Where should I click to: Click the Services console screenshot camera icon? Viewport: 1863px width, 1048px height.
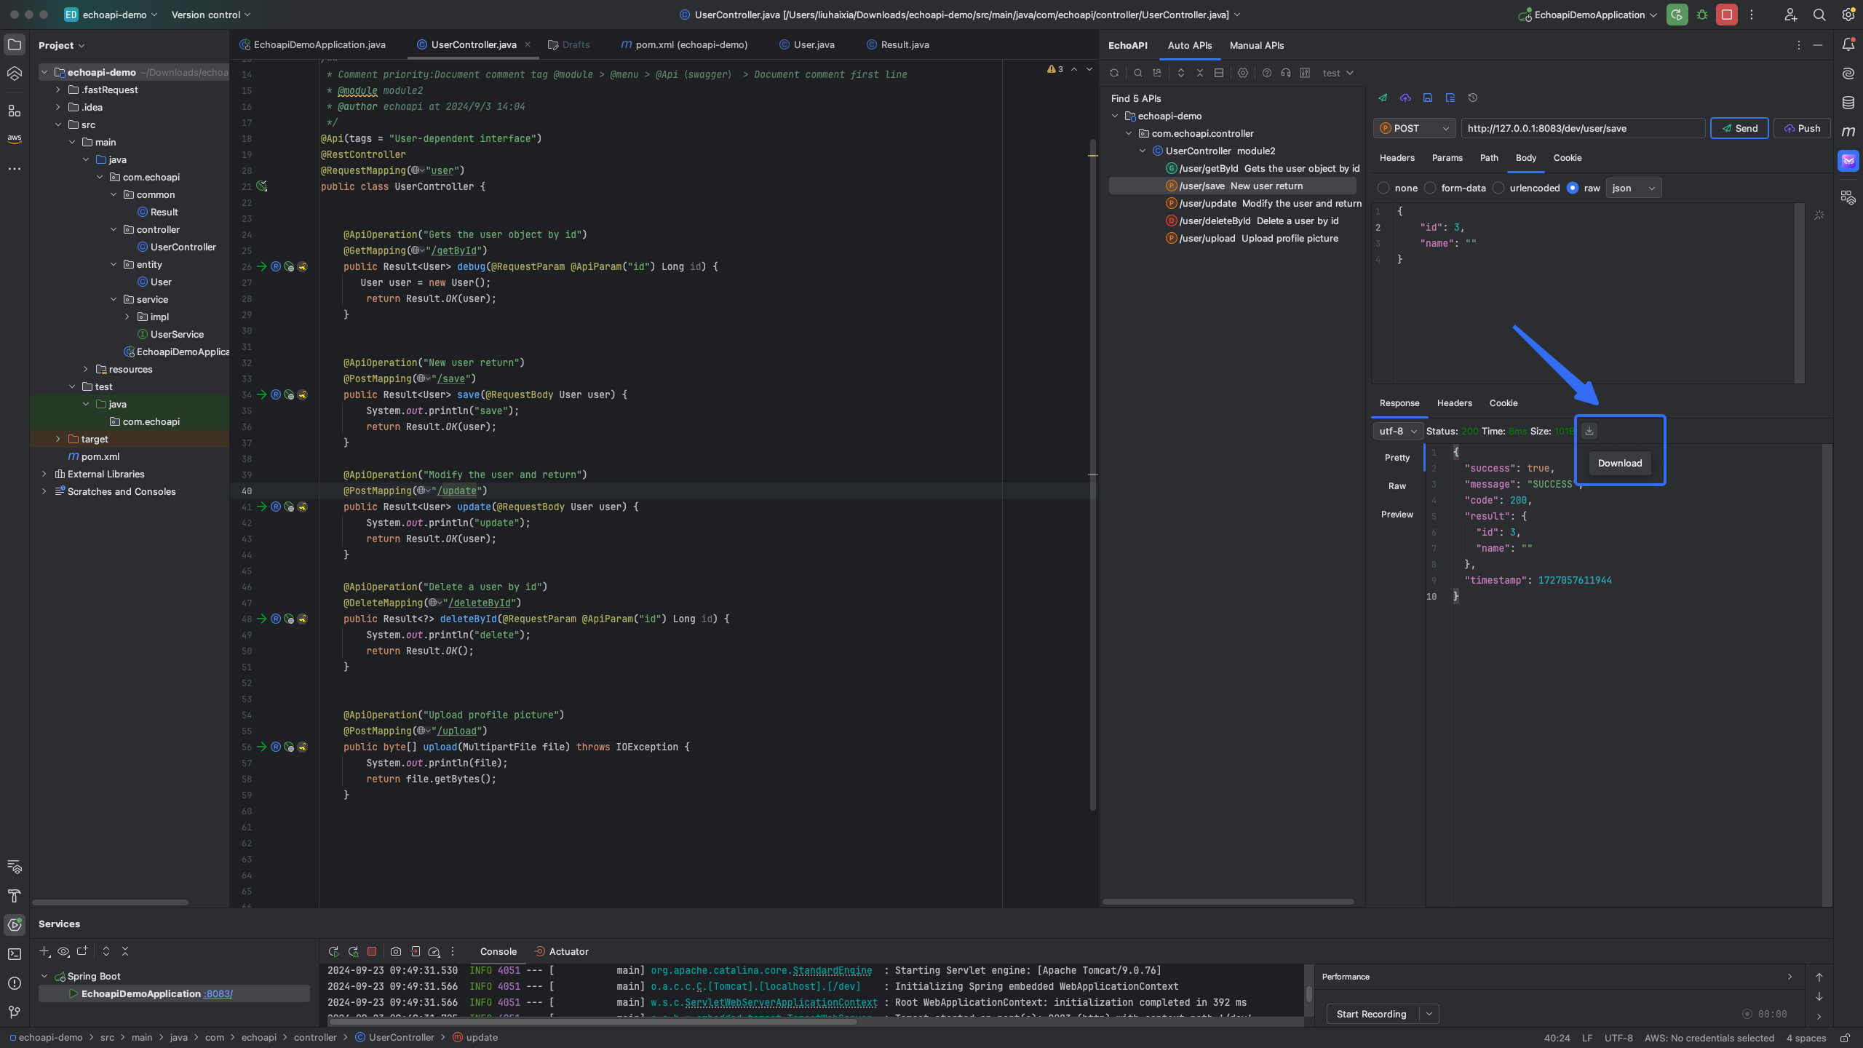click(x=396, y=951)
